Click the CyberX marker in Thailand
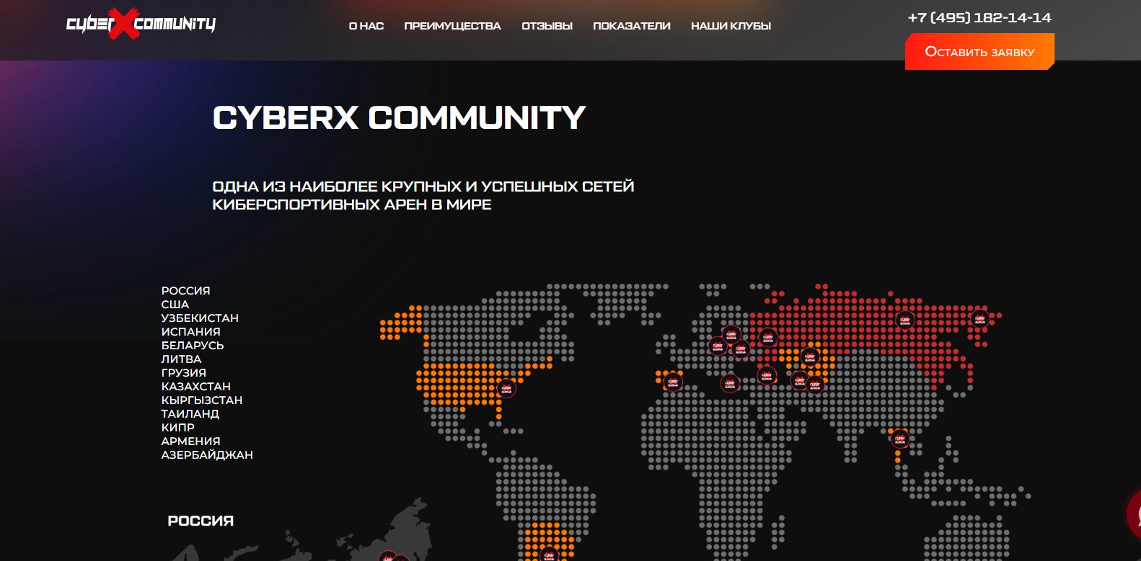The width and height of the screenshot is (1141, 561). coord(900,438)
